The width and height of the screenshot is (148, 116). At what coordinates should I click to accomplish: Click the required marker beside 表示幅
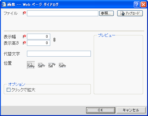[24, 37]
